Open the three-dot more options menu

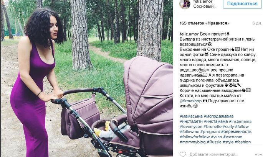tap(258, 155)
